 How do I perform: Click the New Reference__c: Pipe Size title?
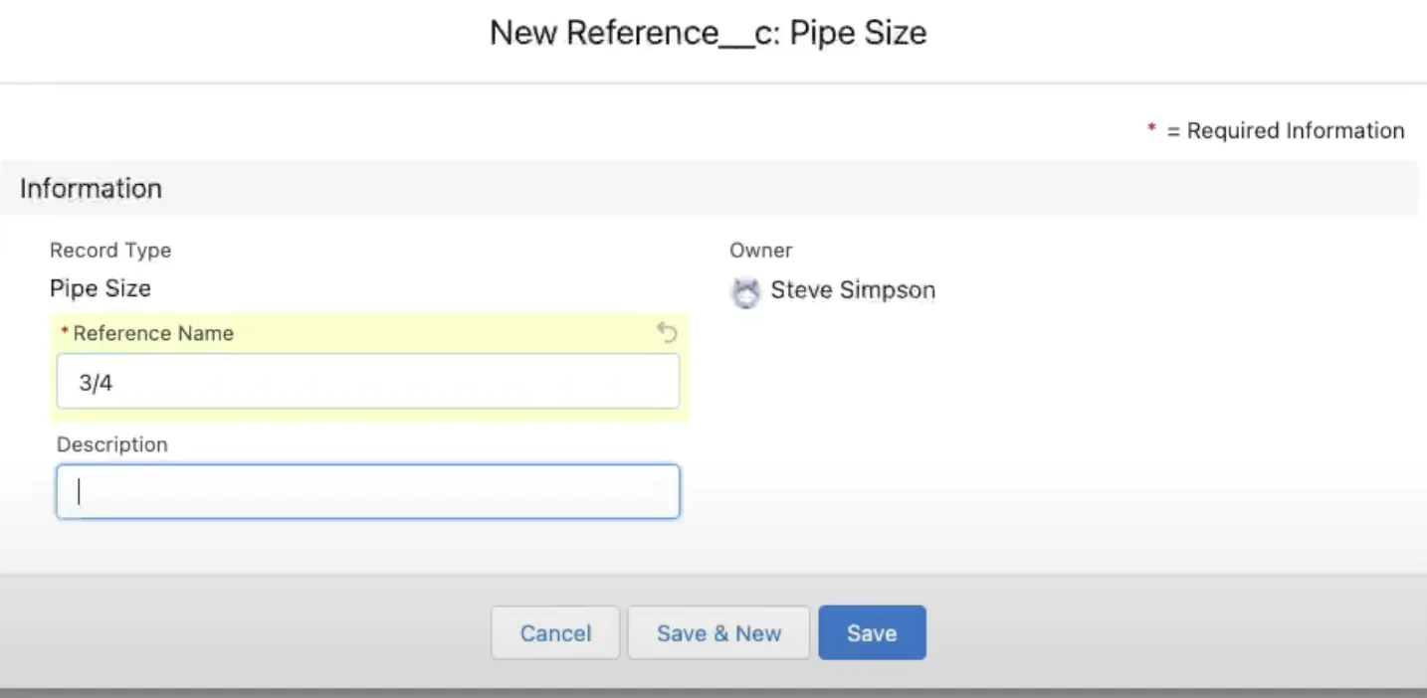[x=709, y=33]
